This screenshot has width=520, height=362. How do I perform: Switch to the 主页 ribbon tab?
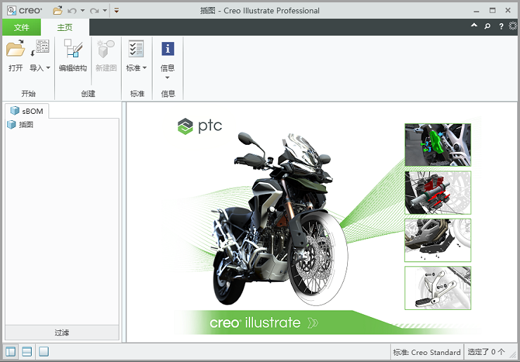coord(65,27)
